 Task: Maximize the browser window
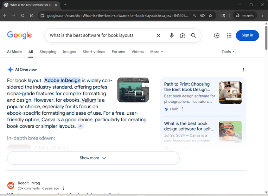pyautogui.click(x=251, y=5)
